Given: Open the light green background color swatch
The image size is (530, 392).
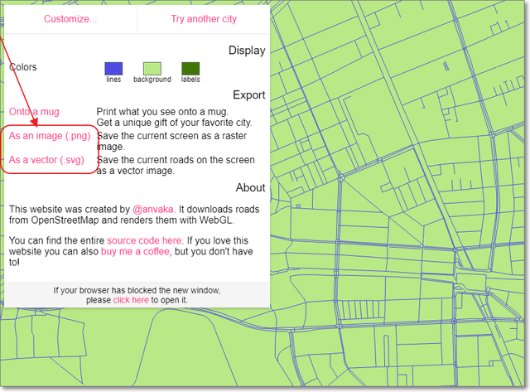Looking at the screenshot, I should [x=152, y=68].
